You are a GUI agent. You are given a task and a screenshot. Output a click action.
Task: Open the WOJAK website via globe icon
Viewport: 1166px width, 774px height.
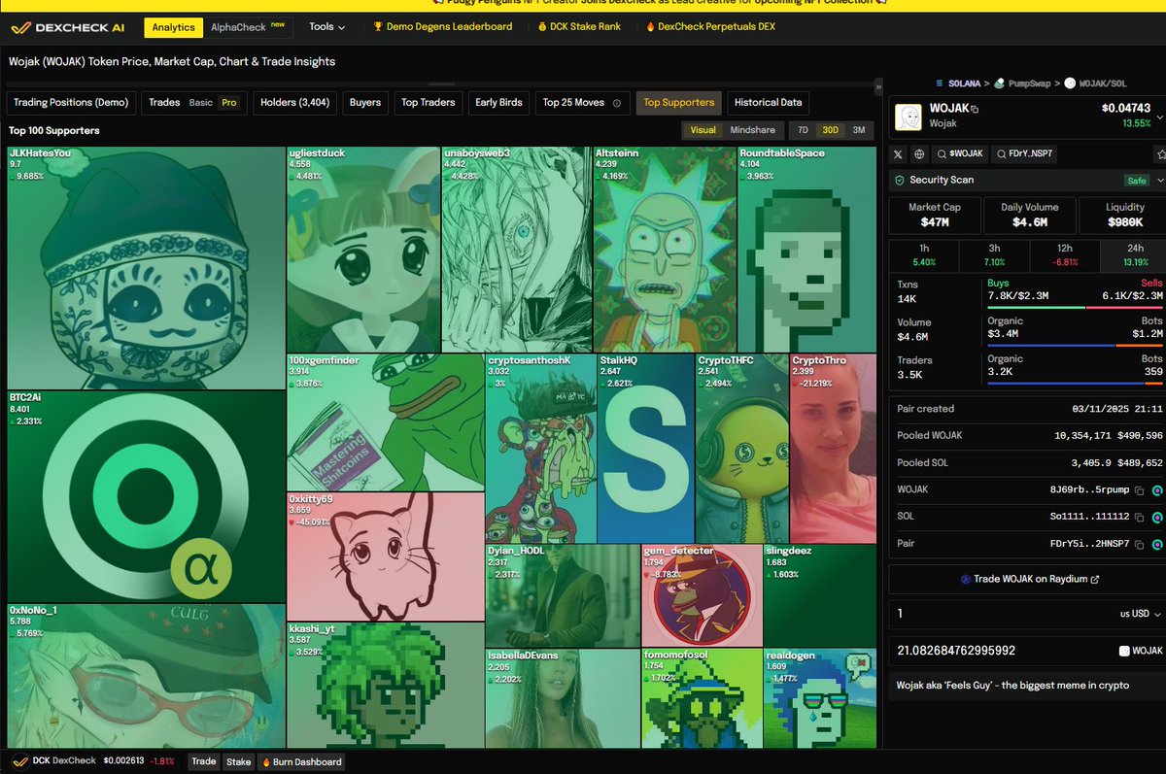(919, 153)
